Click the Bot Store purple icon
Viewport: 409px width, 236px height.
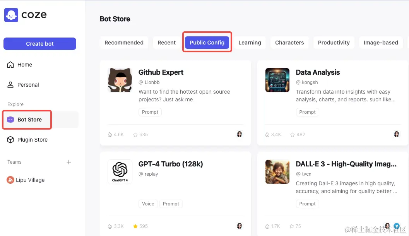10,120
